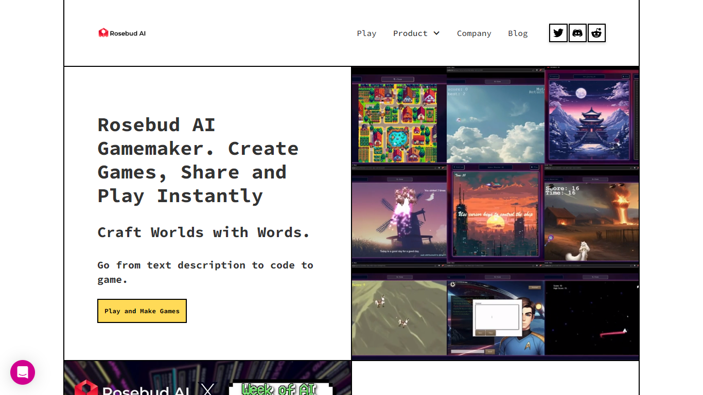Screen dimensions: 703x395
Task: Select the cloudy sky game thumbnail
Action: coord(496,115)
